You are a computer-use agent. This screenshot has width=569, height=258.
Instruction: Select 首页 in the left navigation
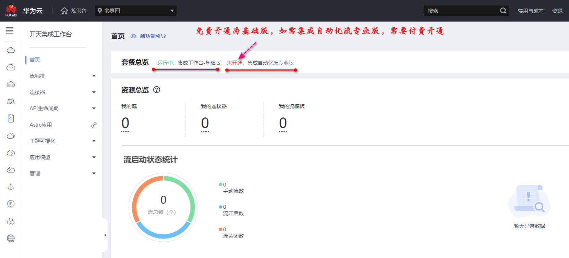tap(35, 60)
